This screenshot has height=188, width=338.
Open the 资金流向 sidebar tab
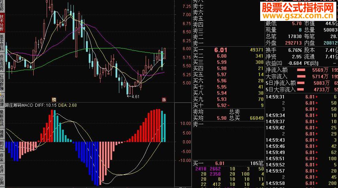(x=2, y=62)
